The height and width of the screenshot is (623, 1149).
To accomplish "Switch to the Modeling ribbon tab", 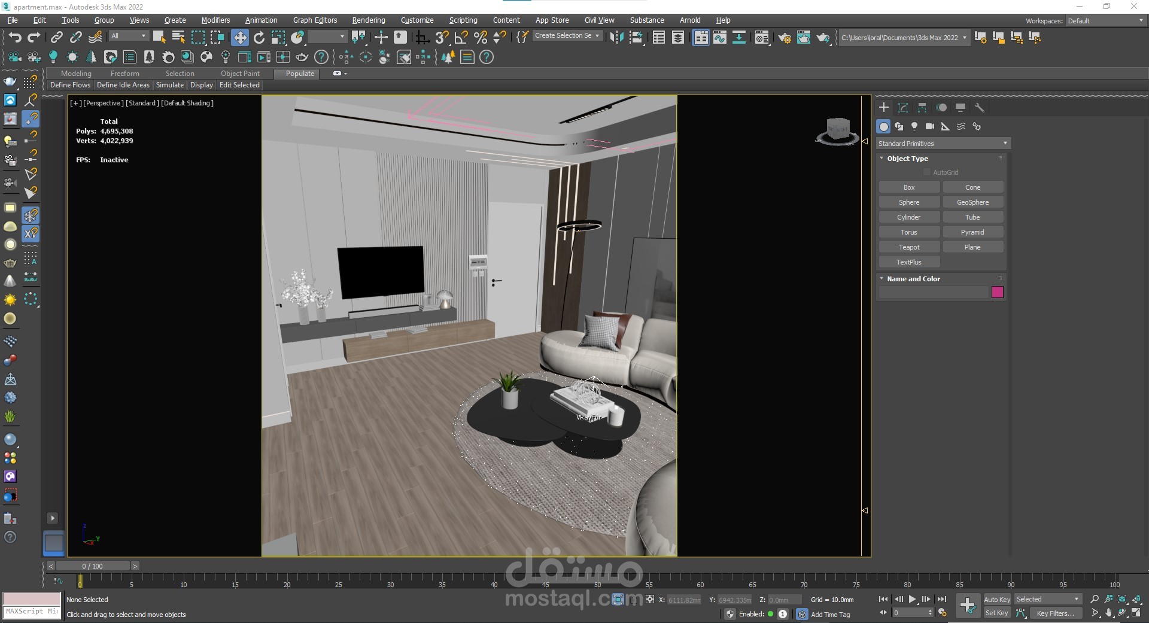I will 76,74.
